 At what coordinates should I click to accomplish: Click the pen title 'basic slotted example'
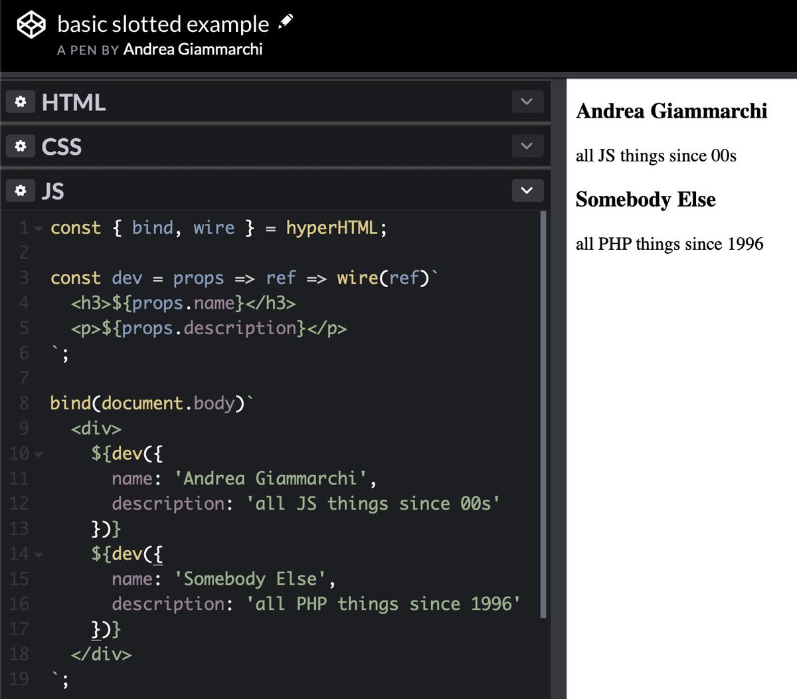tap(163, 24)
